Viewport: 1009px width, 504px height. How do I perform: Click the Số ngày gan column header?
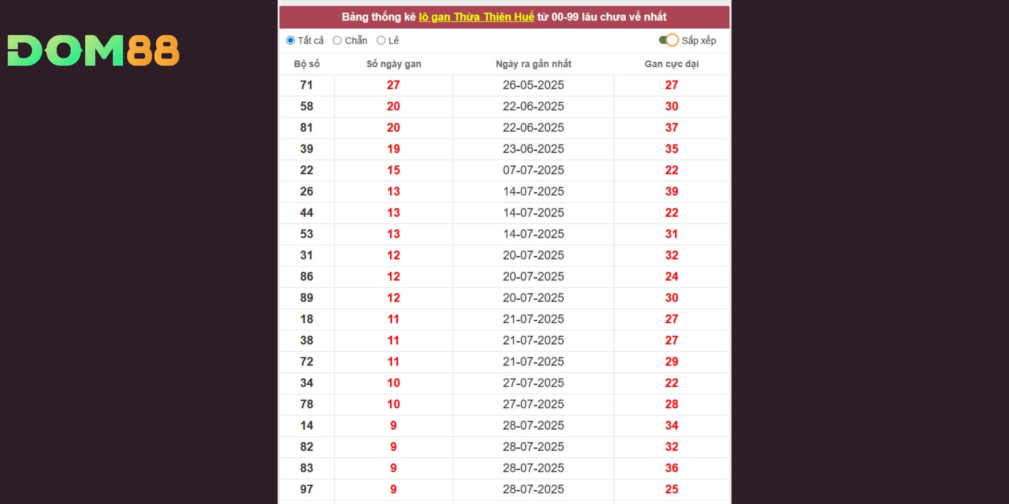[x=394, y=64]
